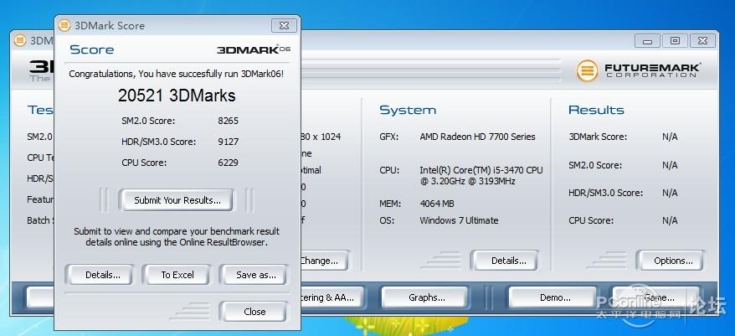Maximize the main 3DMark window

pos(675,41)
